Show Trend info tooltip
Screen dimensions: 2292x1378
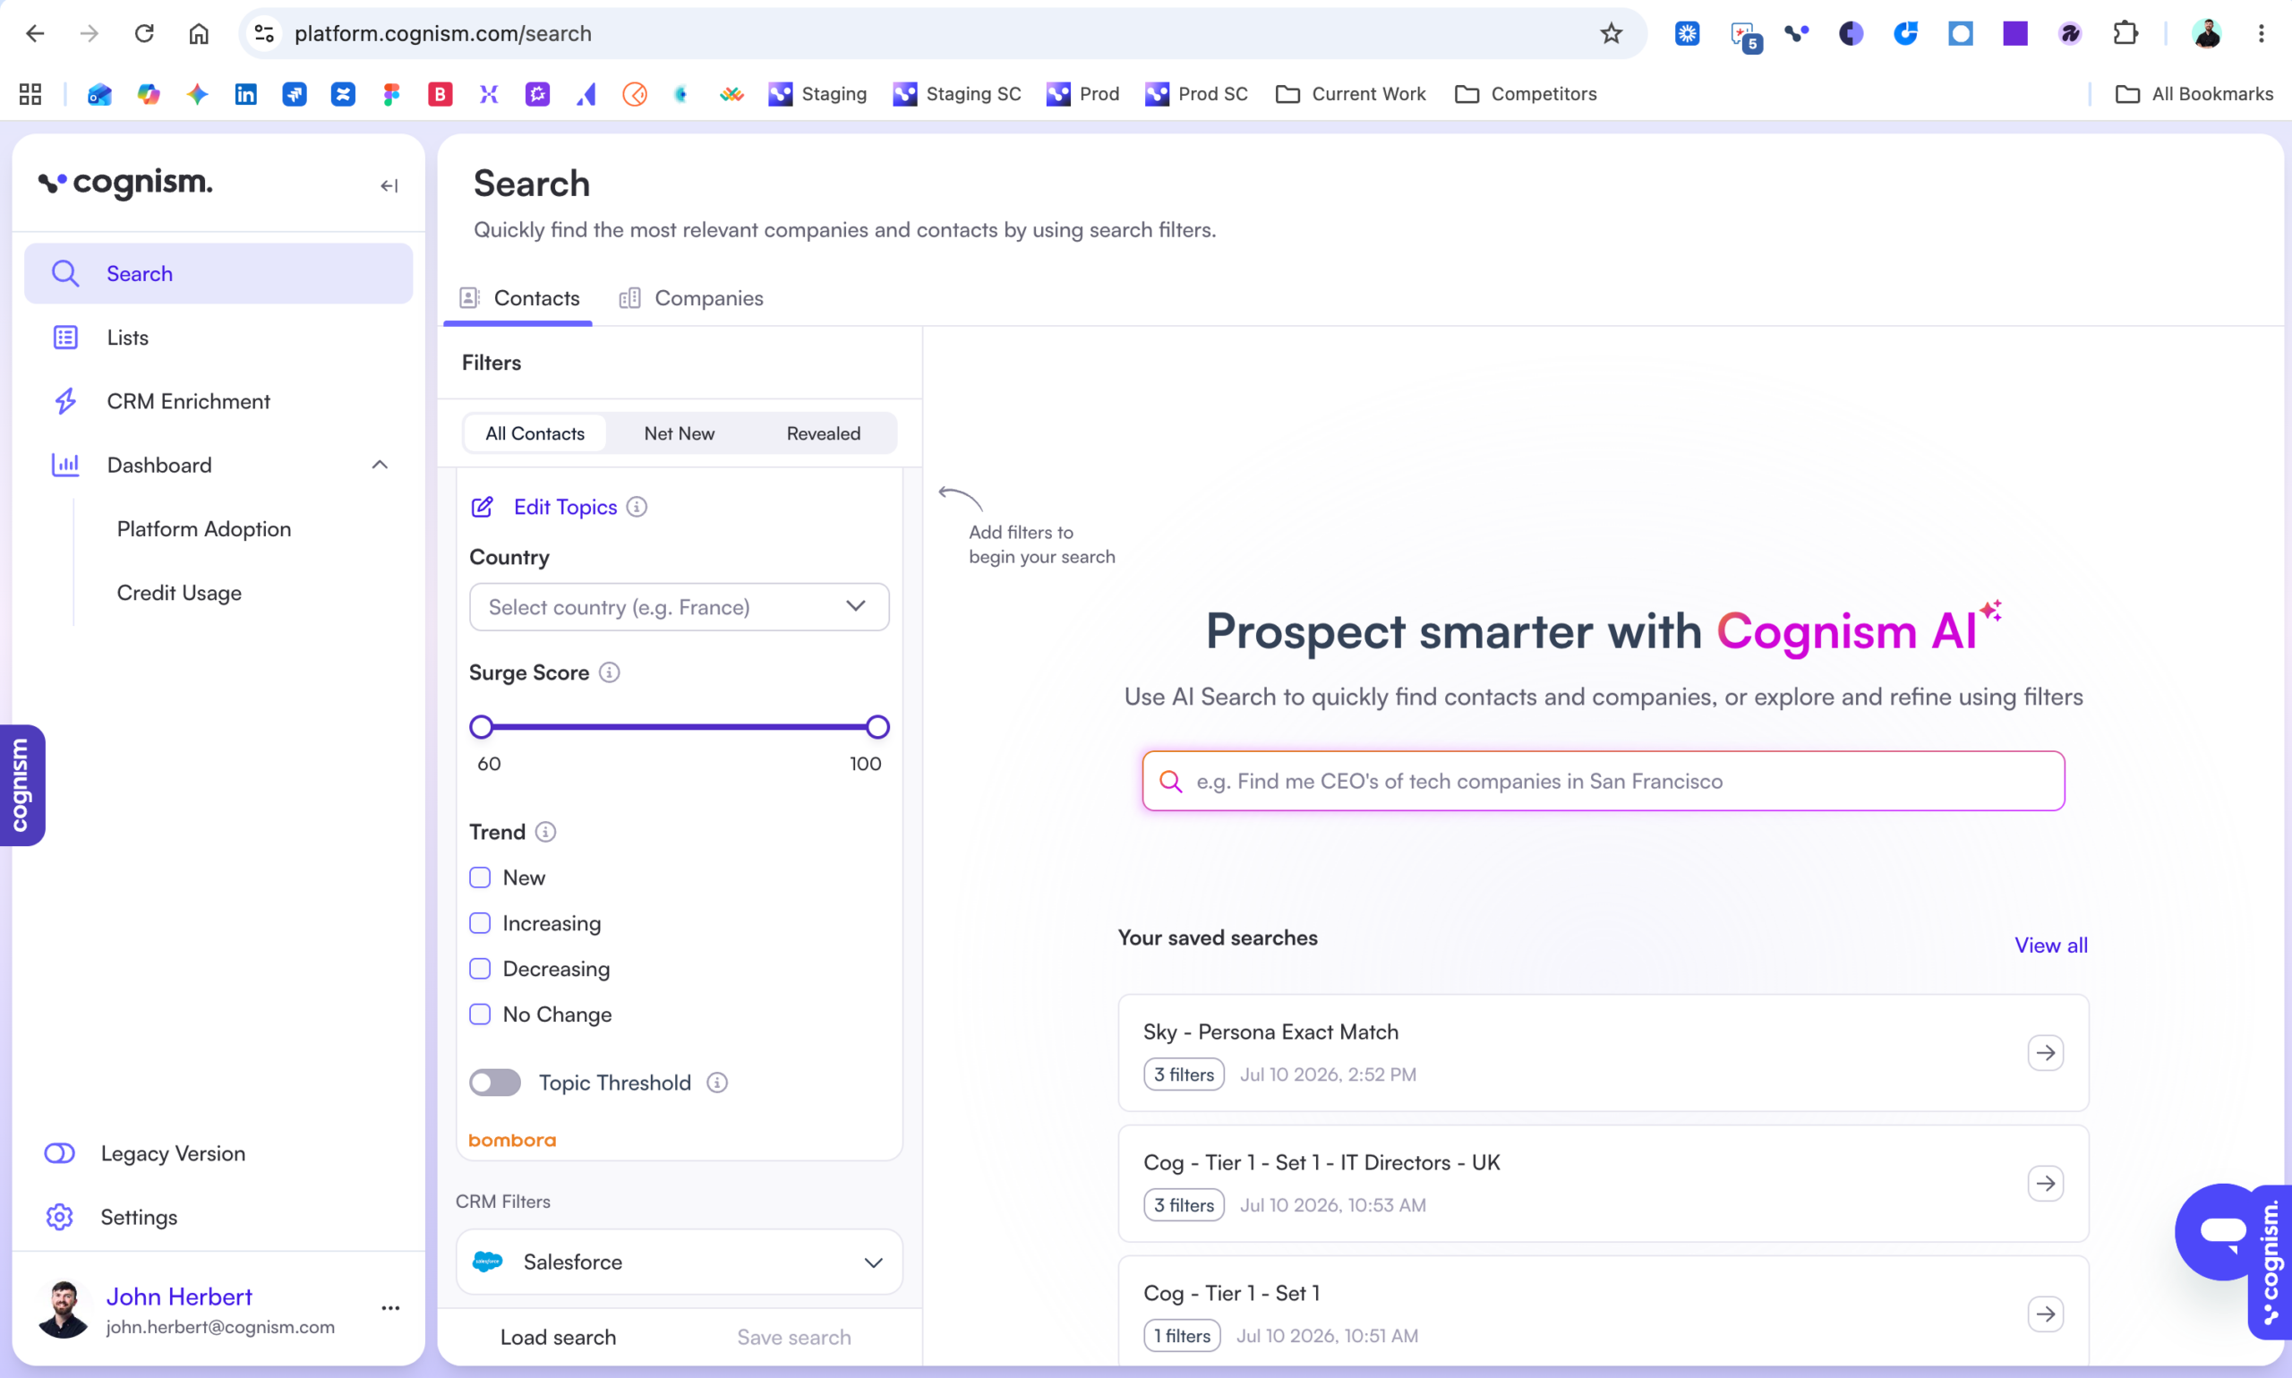(x=546, y=832)
